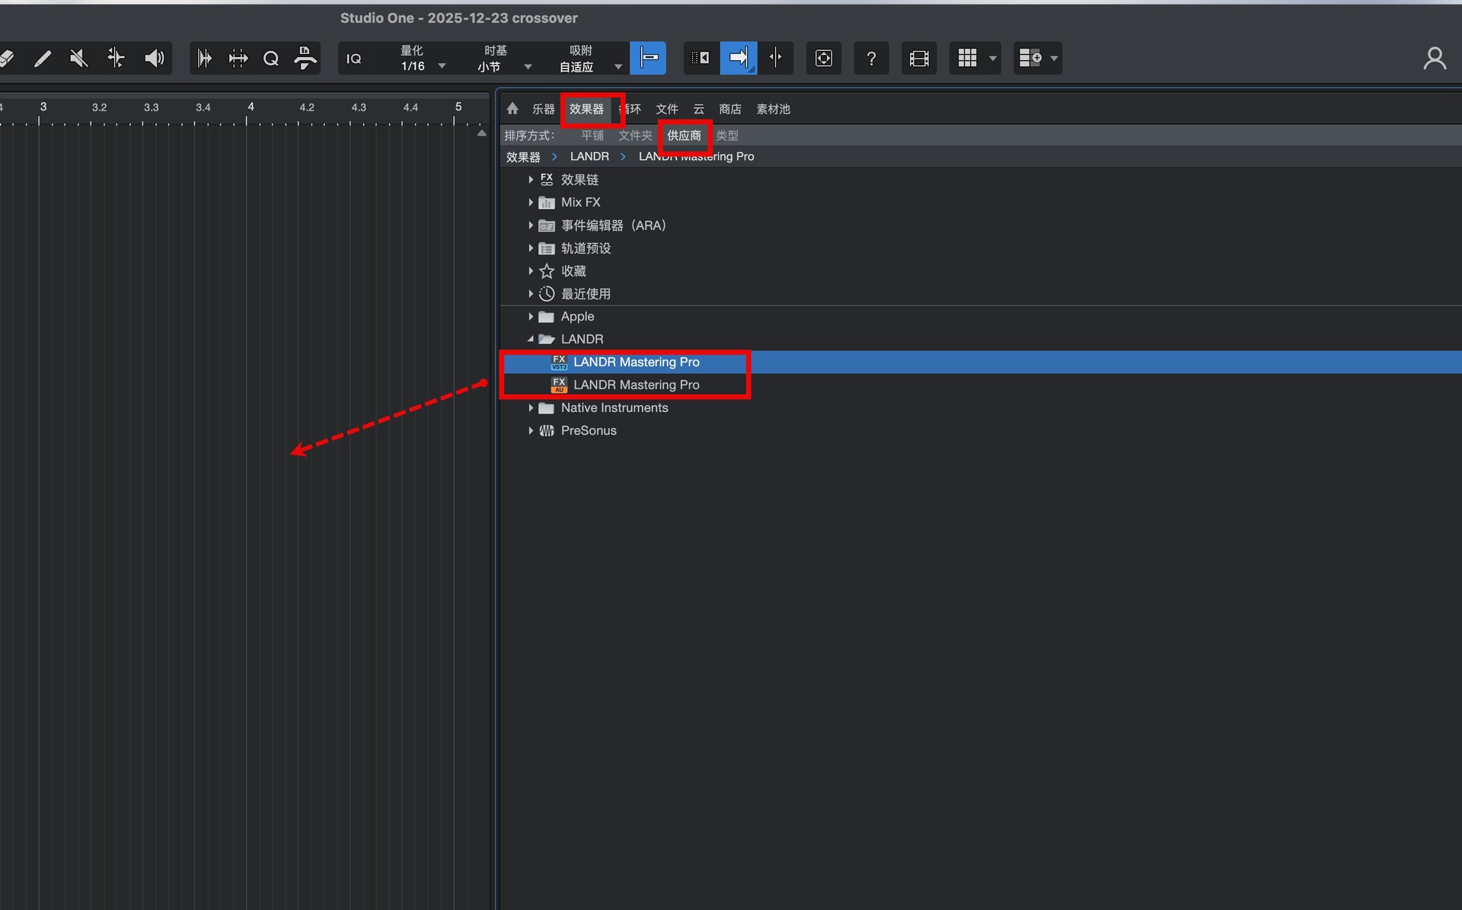Screen dimensions: 1462x910
Task: Click the video filmstrip icon
Action: tap(919, 59)
